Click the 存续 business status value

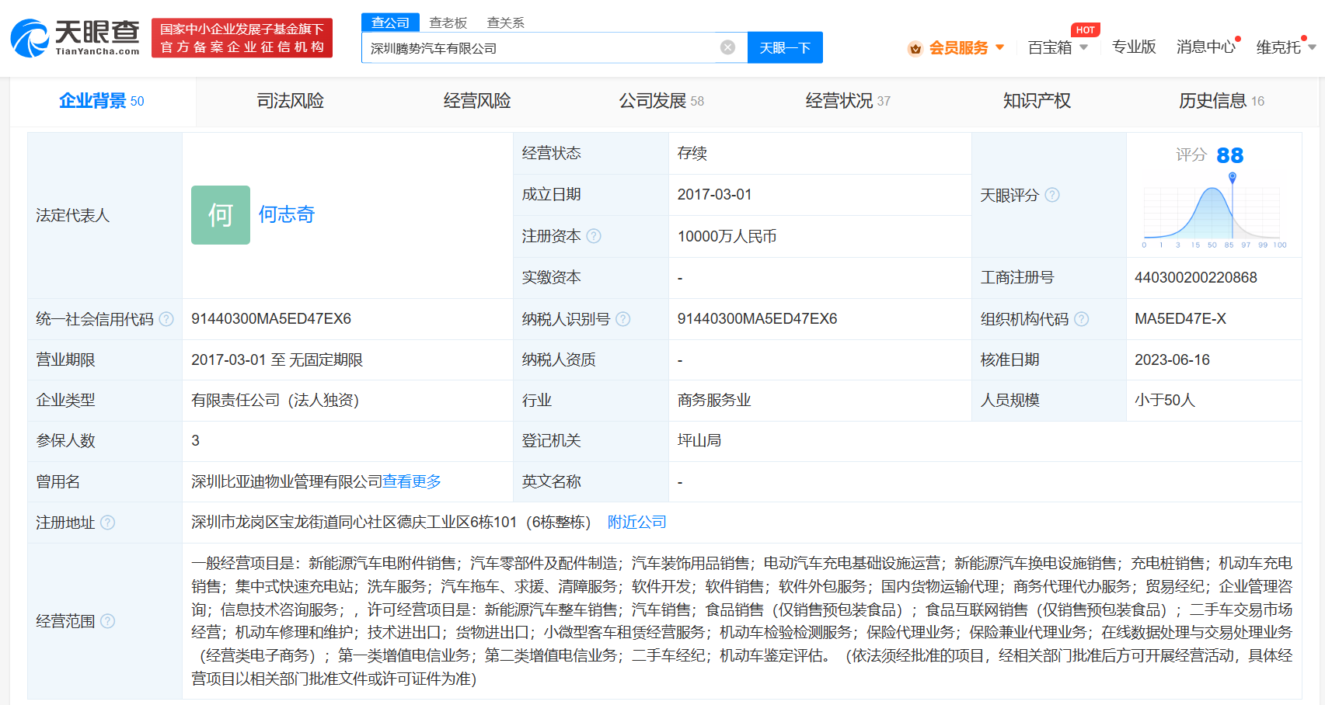692,153
